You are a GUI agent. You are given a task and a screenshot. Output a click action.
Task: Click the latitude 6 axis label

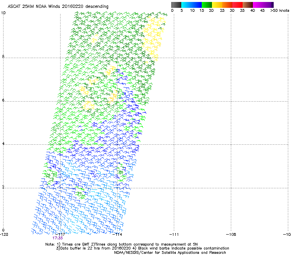[3, 100]
